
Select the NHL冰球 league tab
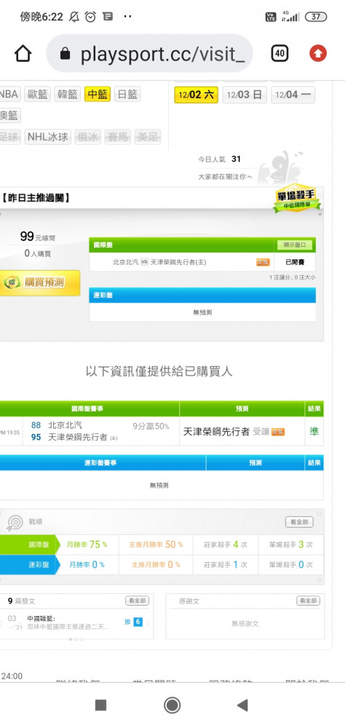48,137
